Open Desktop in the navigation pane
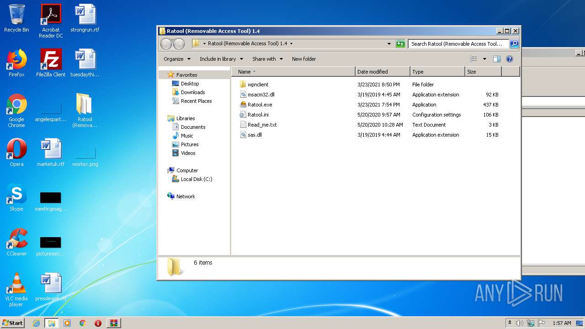The width and height of the screenshot is (585, 329). coord(190,84)
